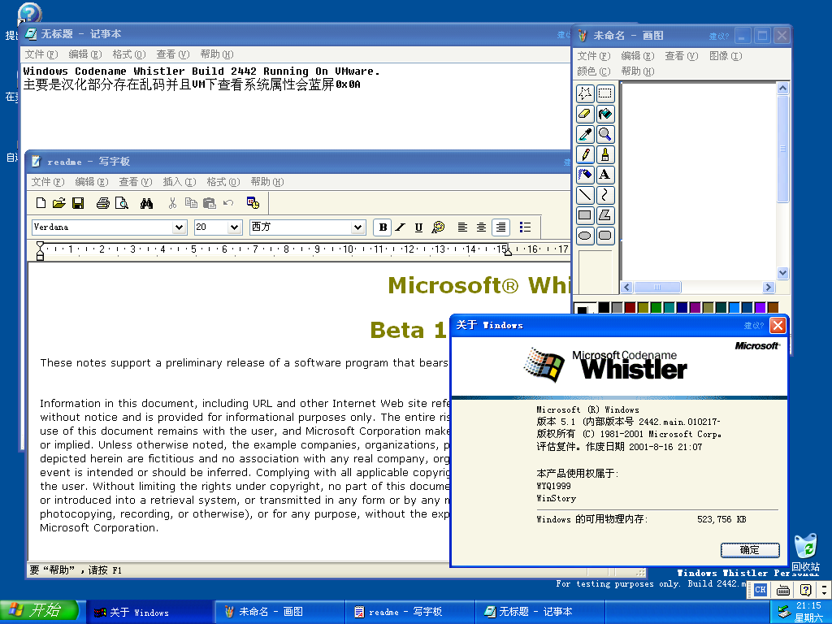Toggle Underline formatting in WordPad
This screenshot has width=832, height=624.
[418, 227]
